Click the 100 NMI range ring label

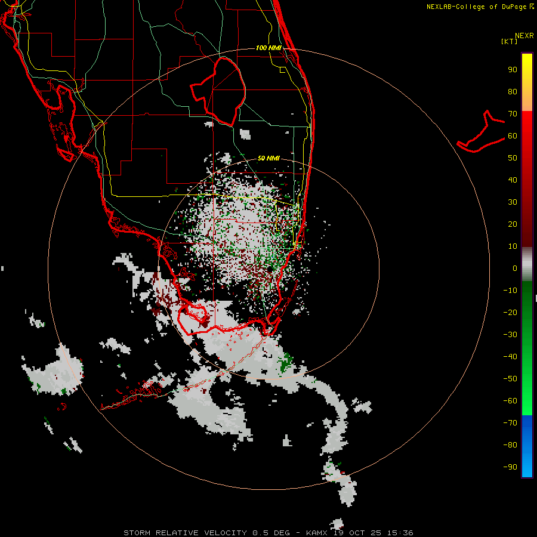click(x=268, y=48)
